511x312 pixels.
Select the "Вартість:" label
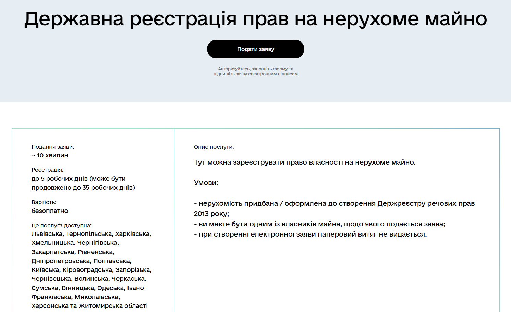tap(44, 202)
